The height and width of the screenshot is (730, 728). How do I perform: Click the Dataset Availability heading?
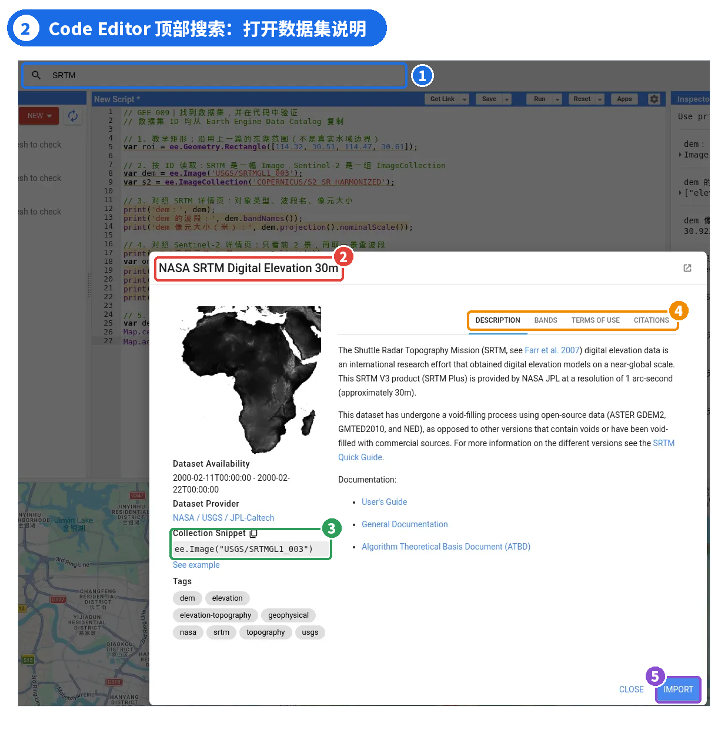pos(211,464)
